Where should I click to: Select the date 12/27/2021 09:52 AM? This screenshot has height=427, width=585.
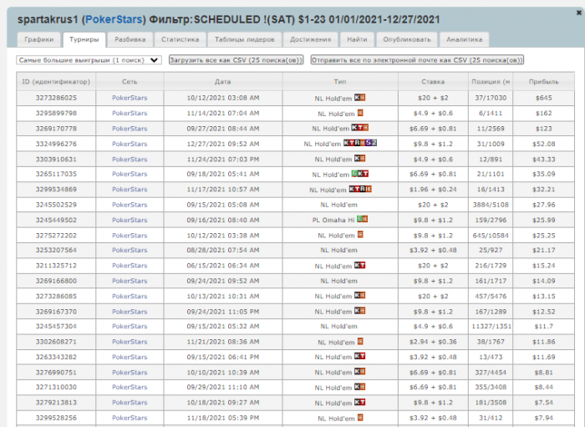(x=223, y=144)
